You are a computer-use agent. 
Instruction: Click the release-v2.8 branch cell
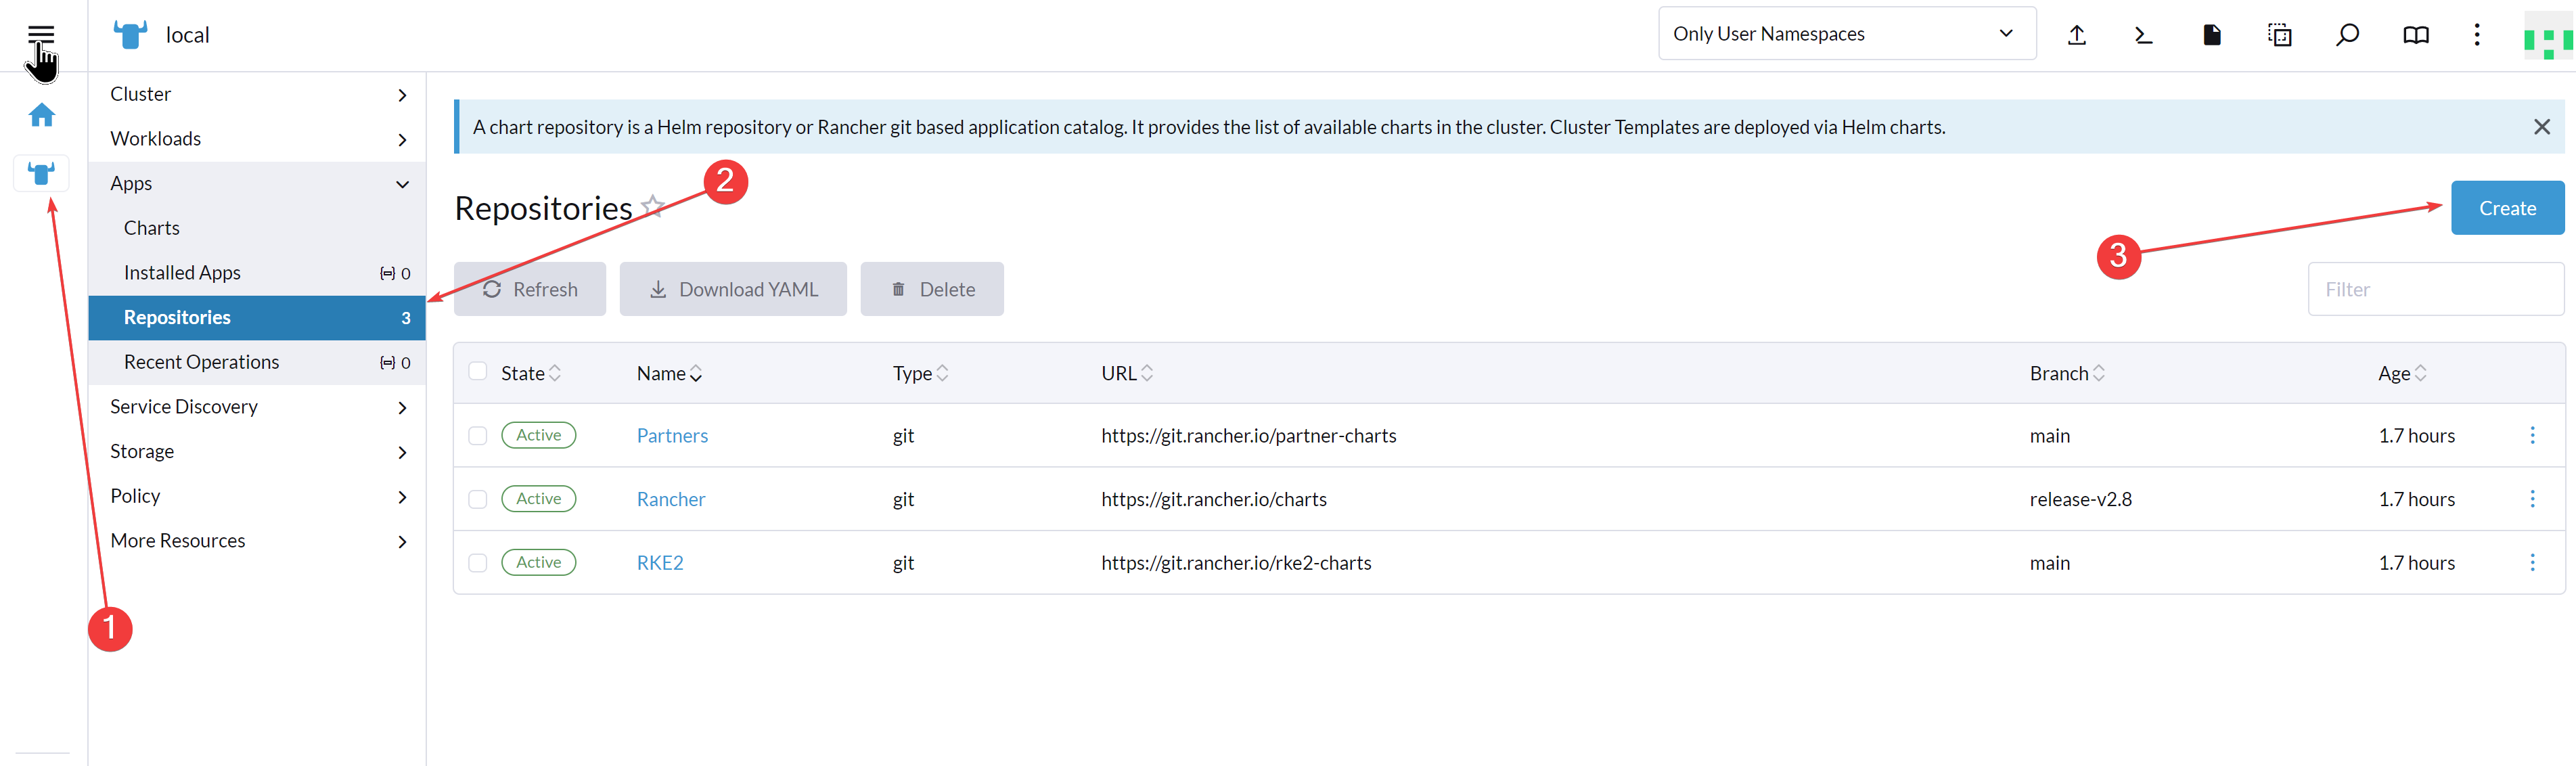tap(2080, 499)
